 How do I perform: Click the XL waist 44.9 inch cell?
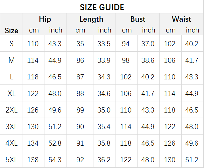point(192,93)
